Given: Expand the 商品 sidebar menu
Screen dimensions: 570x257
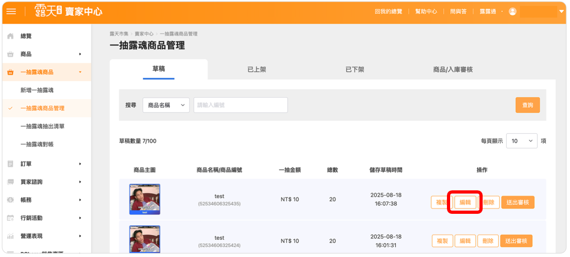Looking at the screenshot, I should click(79, 54).
